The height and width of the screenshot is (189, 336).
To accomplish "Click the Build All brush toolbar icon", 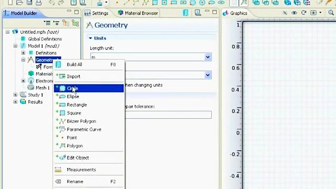I will [x=100, y=3].
